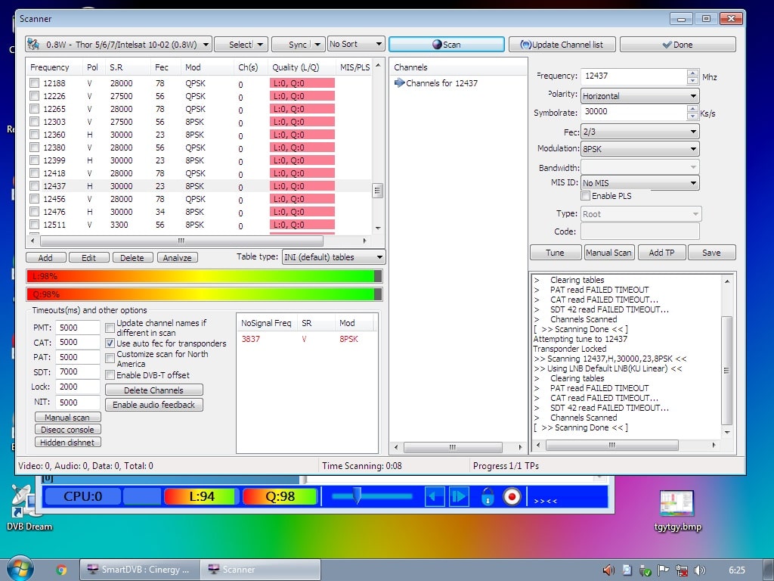Click the satellite icon in satellite selector
The width and height of the screenshot is (774, 581).
33,45
